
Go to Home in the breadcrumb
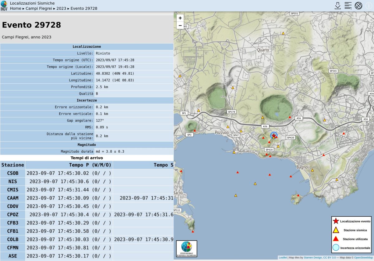[x=16, y=8]
